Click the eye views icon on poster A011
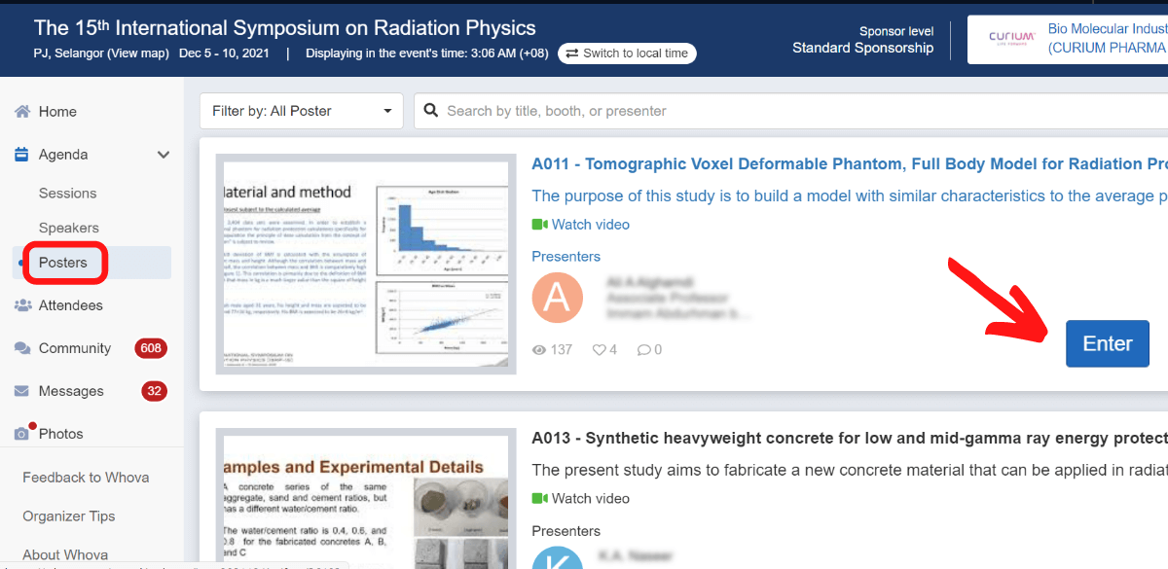The height and width of the screenshot is (569, 1168). coord(539,349)
